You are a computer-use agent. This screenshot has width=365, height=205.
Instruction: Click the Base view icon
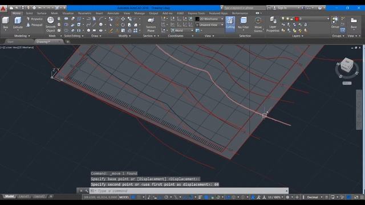pyautogui.click(x=354, y=23)
